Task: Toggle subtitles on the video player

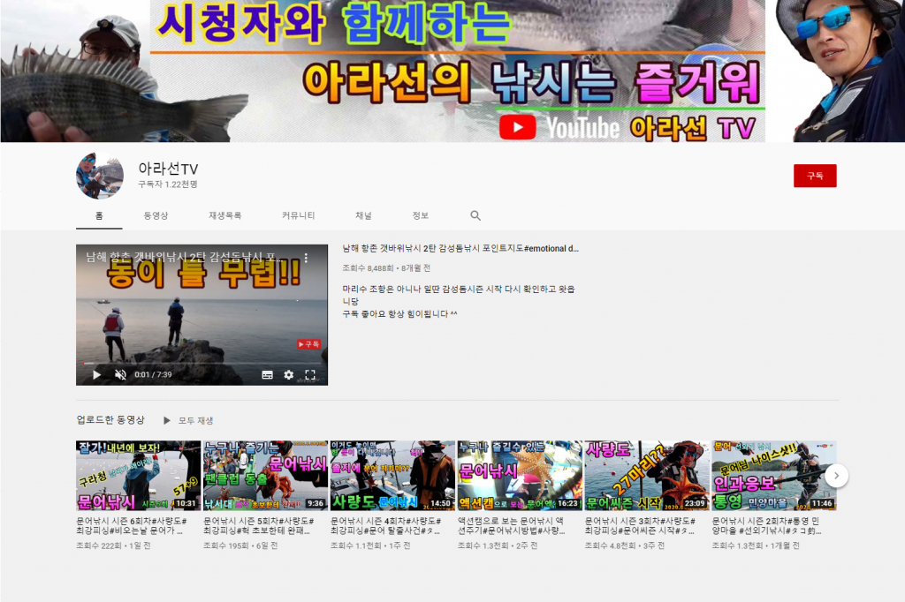Action: tap(267, 374)
